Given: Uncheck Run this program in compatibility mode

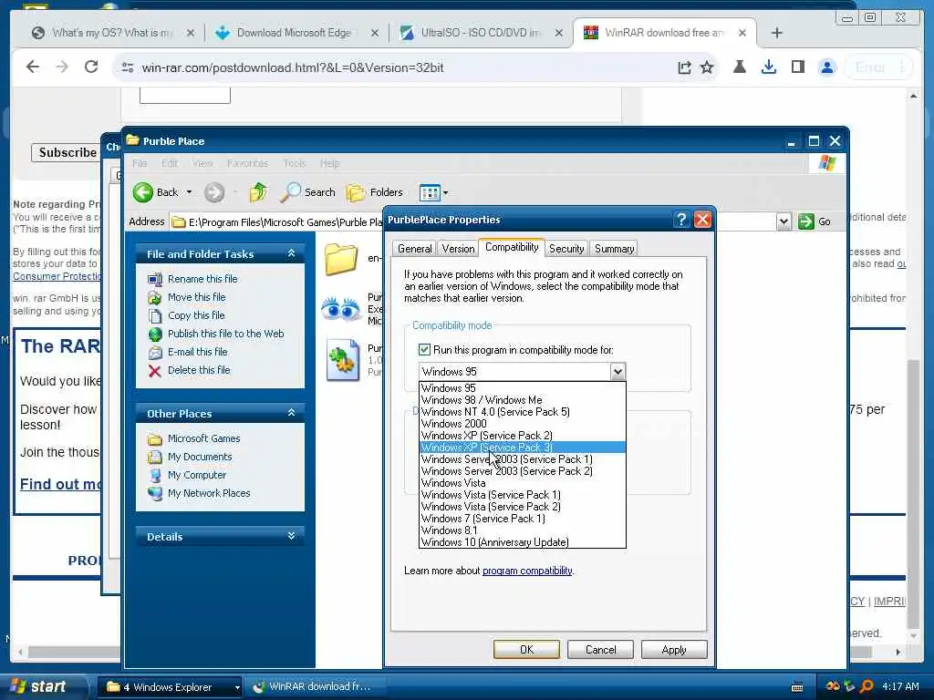Looking at the screenshot, I should (424, 350).
